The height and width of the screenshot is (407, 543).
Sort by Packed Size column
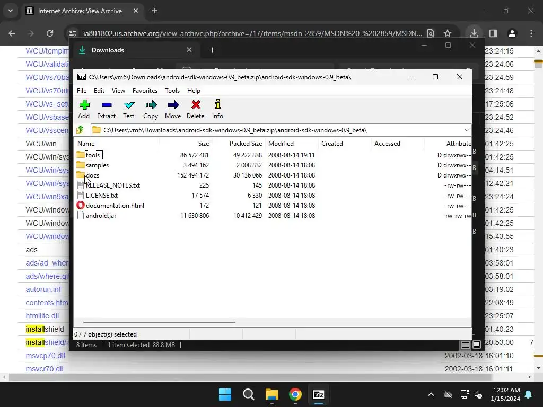pos(239,143)
